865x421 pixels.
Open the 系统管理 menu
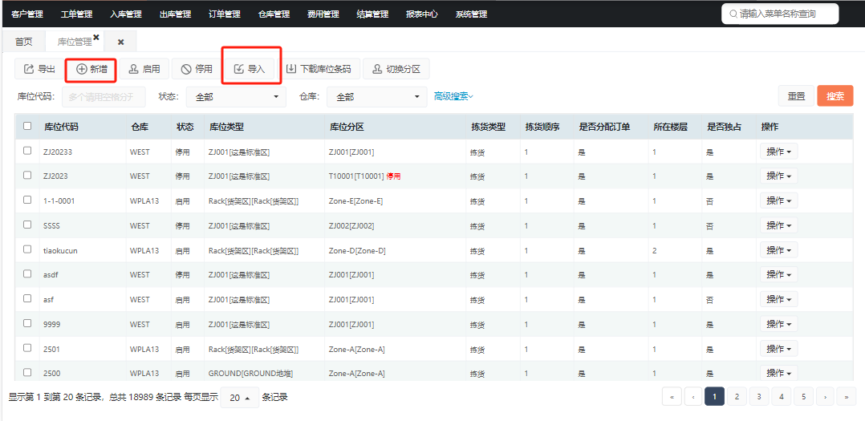(471, 14)
